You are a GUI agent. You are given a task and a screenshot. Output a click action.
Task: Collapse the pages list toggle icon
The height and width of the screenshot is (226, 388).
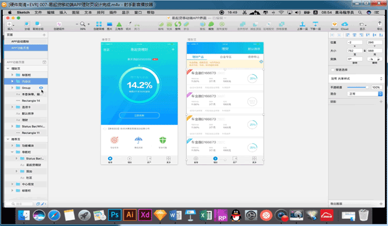44,62
